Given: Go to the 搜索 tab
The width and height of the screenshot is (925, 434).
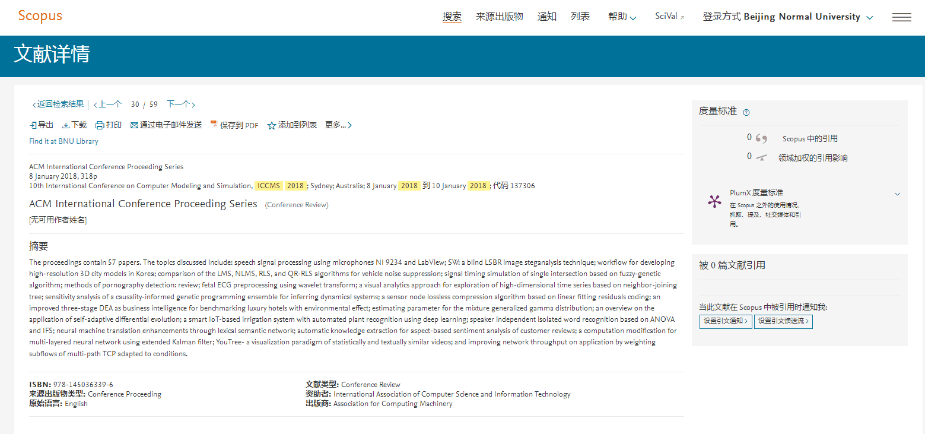Looking at the screenshot, I should click(452, 17).
